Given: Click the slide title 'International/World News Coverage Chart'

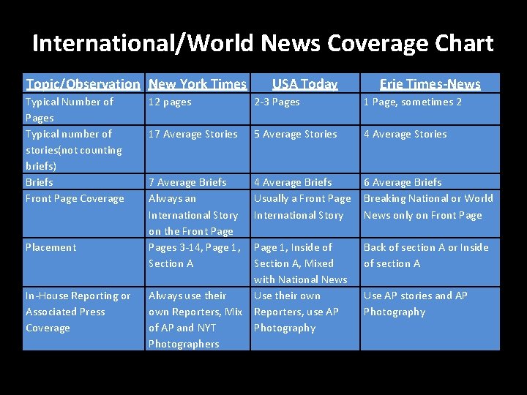Looking at the screenshot, I should [263, 43].
